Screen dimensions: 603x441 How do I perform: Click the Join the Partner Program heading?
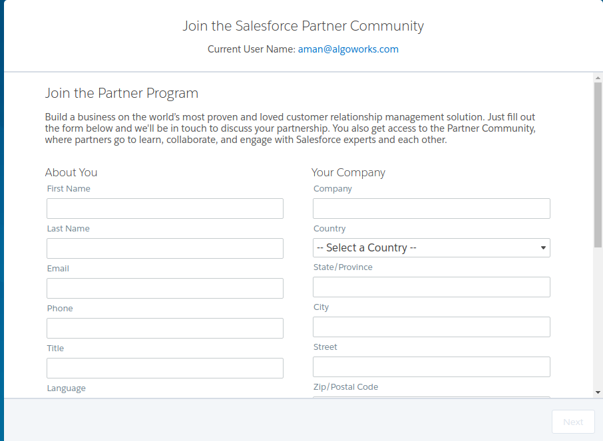[x=121, y=93]
